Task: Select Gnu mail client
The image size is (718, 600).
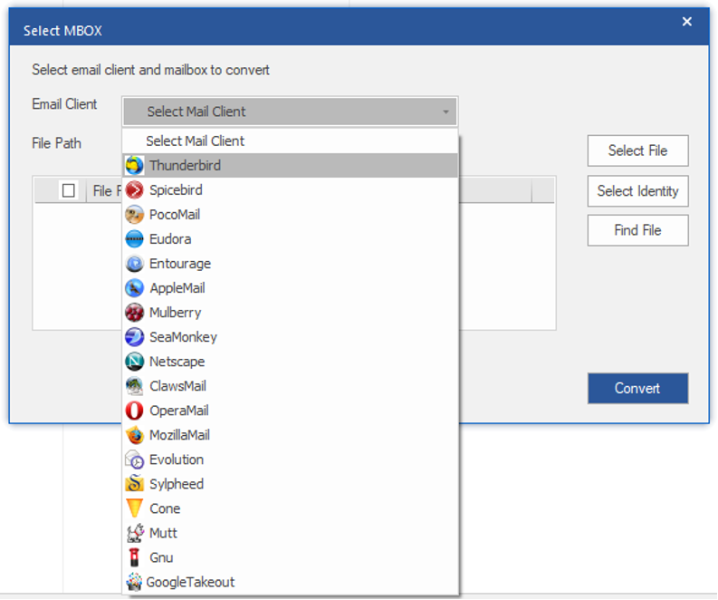Action: click(290, 557)
